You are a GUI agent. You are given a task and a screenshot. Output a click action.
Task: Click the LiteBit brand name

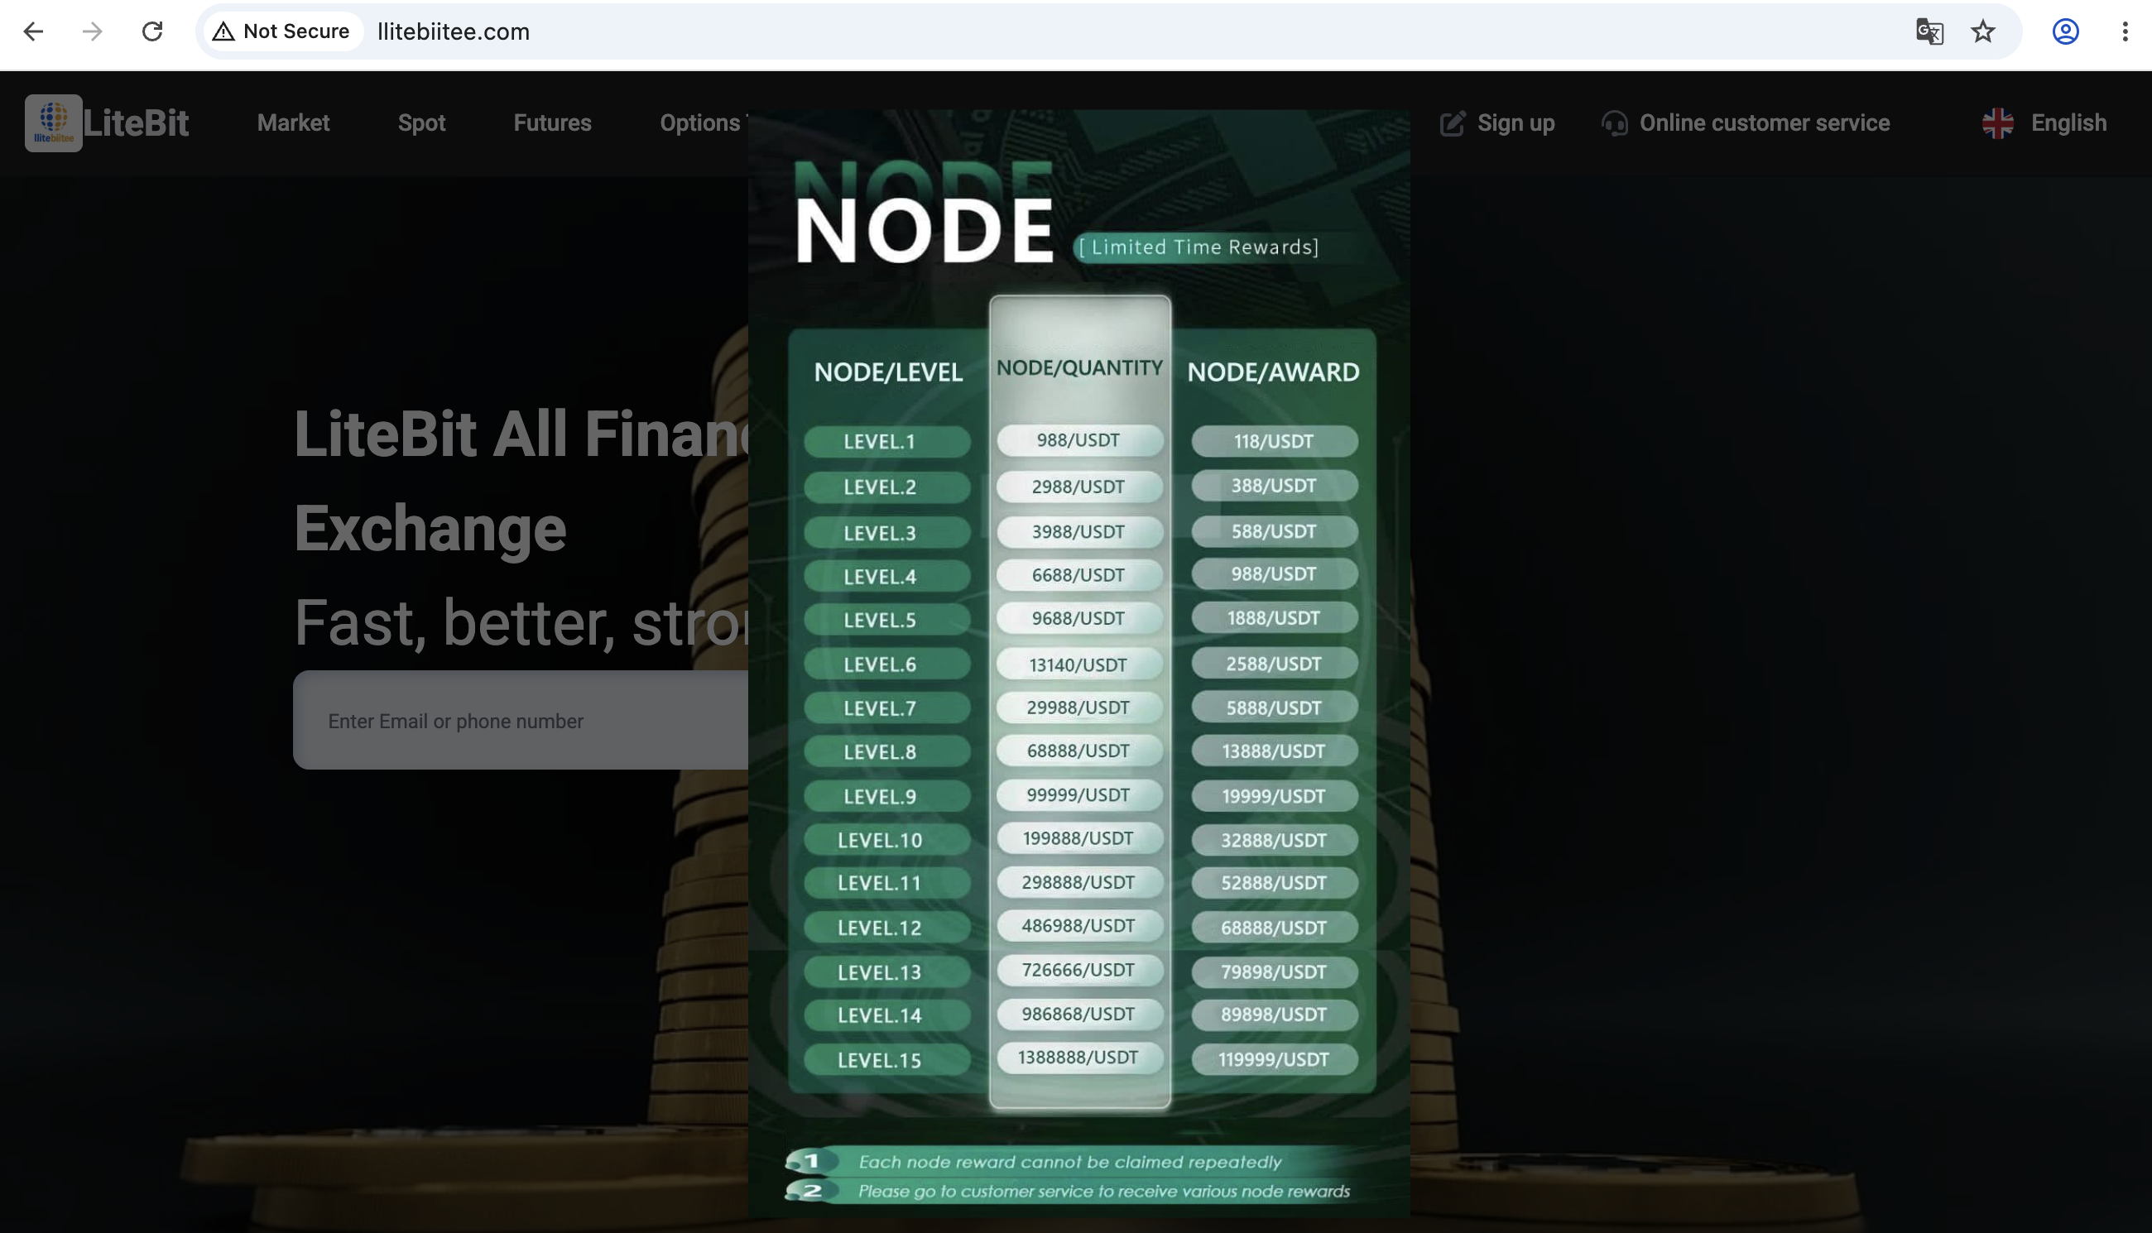click(136, 122)
